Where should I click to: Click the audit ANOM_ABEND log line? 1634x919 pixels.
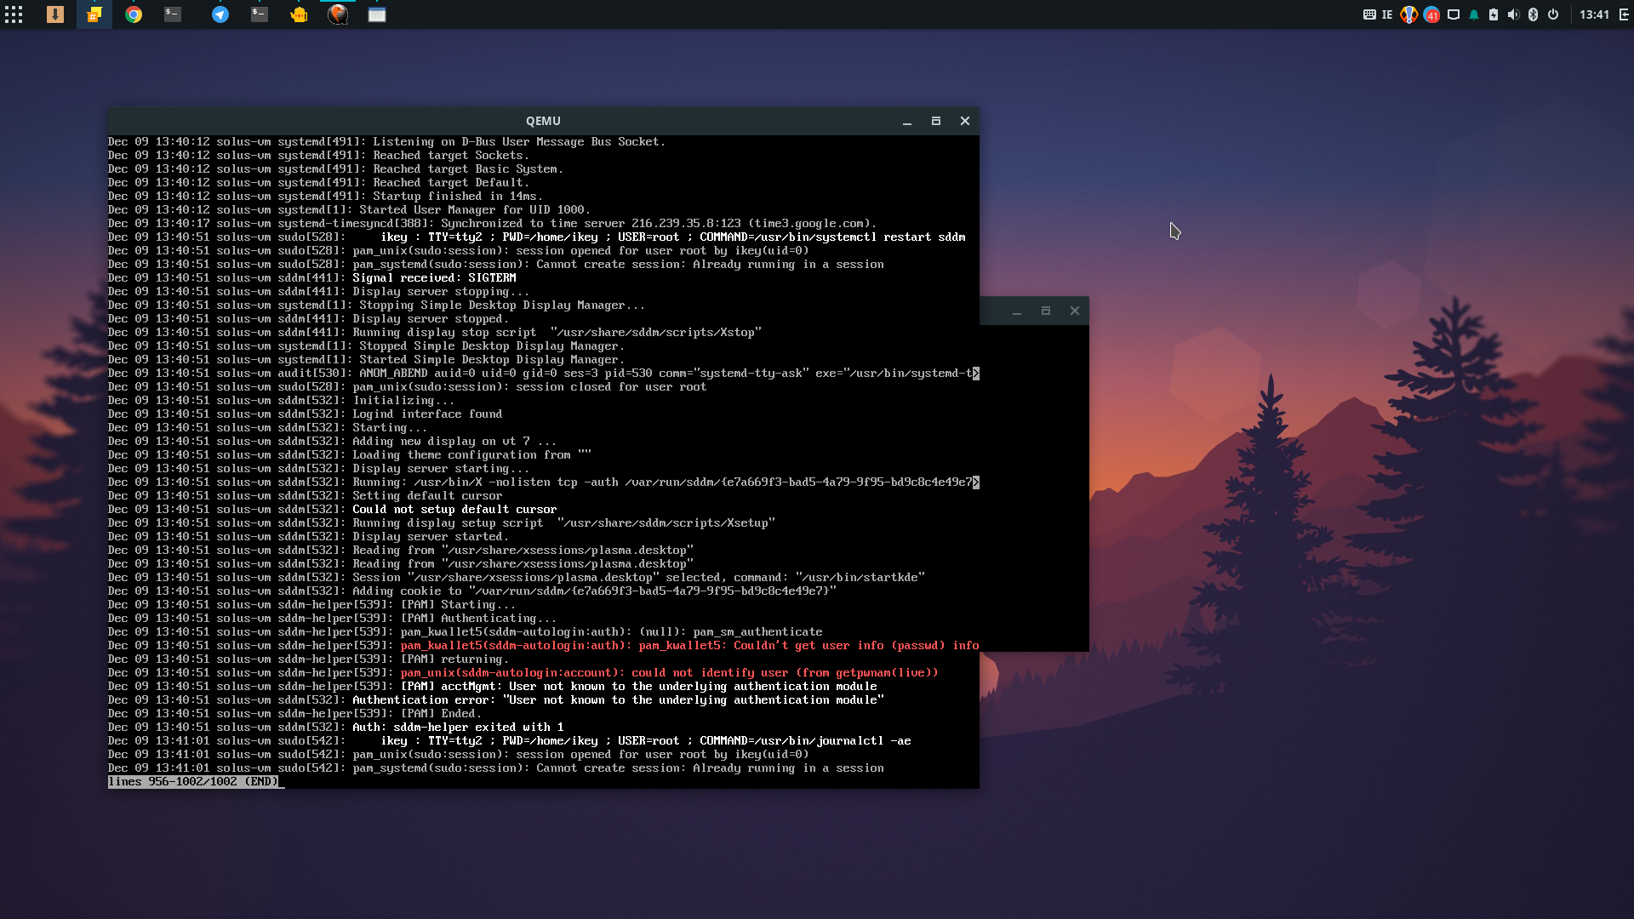(544, 374)
